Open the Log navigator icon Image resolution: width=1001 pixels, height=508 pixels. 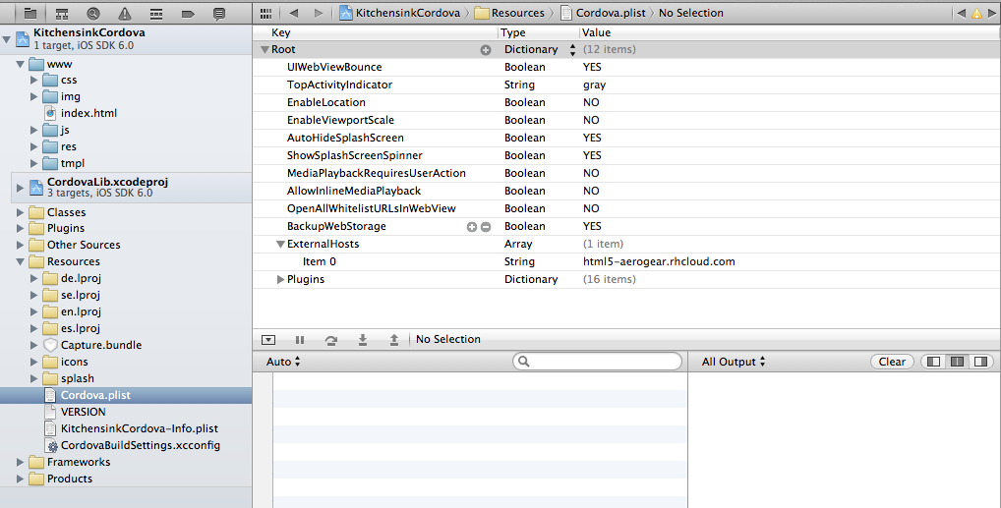(219, 13)
